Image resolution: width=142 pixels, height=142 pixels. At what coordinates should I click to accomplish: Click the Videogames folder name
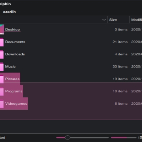[x=16, y=104]
